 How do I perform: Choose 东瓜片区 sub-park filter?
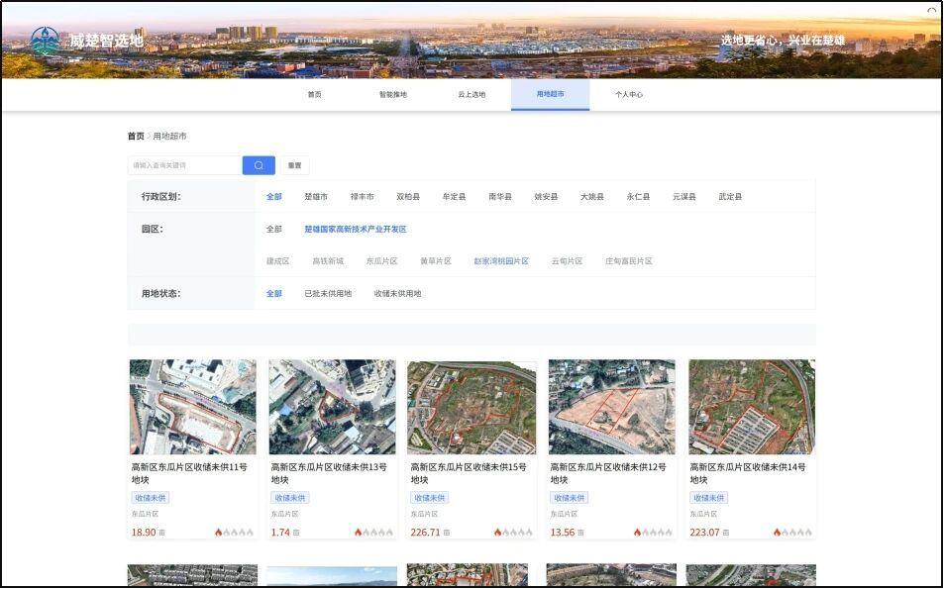click(381, 261)
